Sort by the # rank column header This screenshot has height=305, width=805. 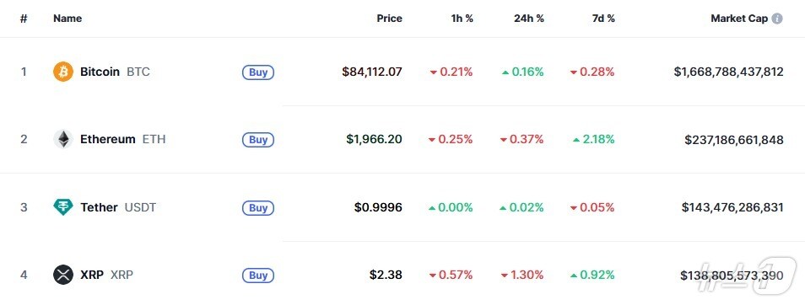coord(24,19)
